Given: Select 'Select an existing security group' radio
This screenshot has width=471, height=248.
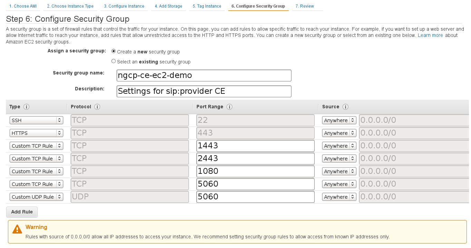Looking at the screenshot, I should (114, 61).
